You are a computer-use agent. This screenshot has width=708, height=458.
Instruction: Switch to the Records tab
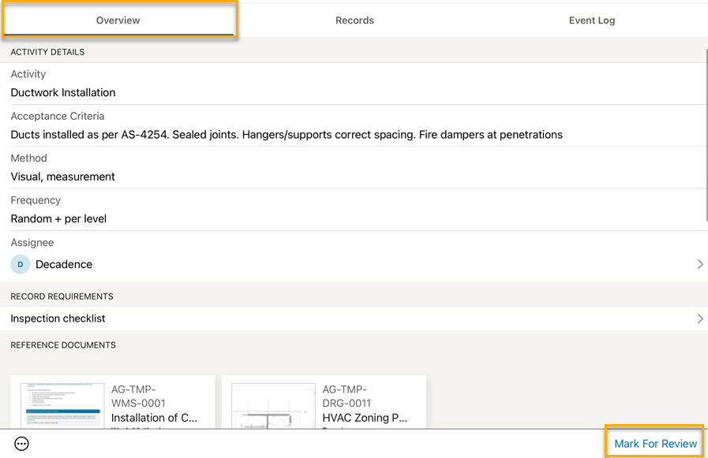tap(354, 20)
